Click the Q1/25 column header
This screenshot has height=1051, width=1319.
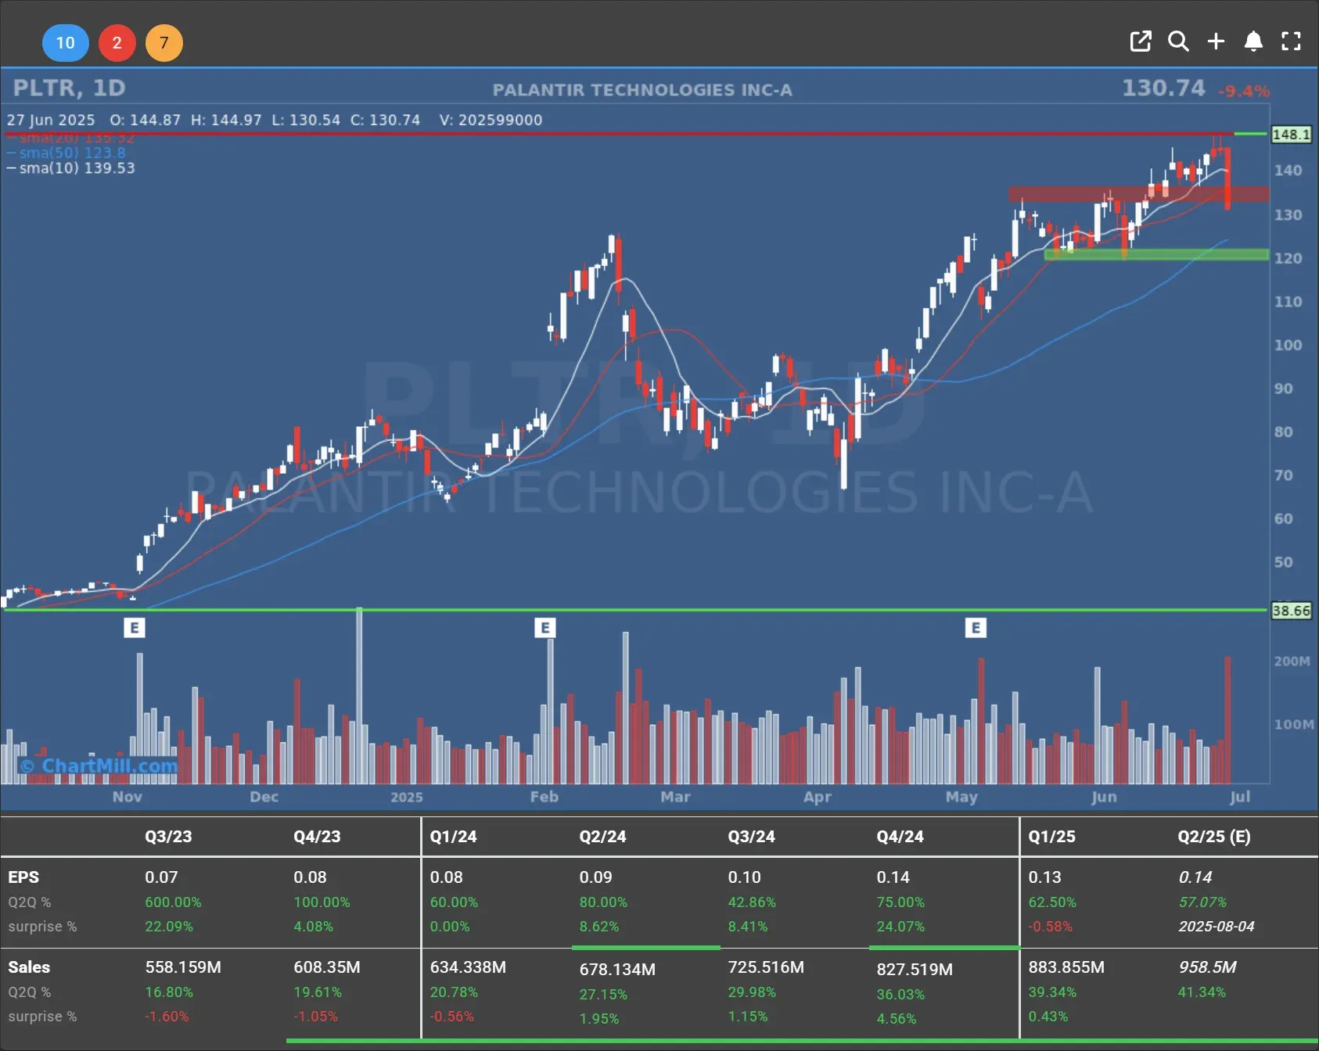pyautogui.click(x=1051, y=836)
